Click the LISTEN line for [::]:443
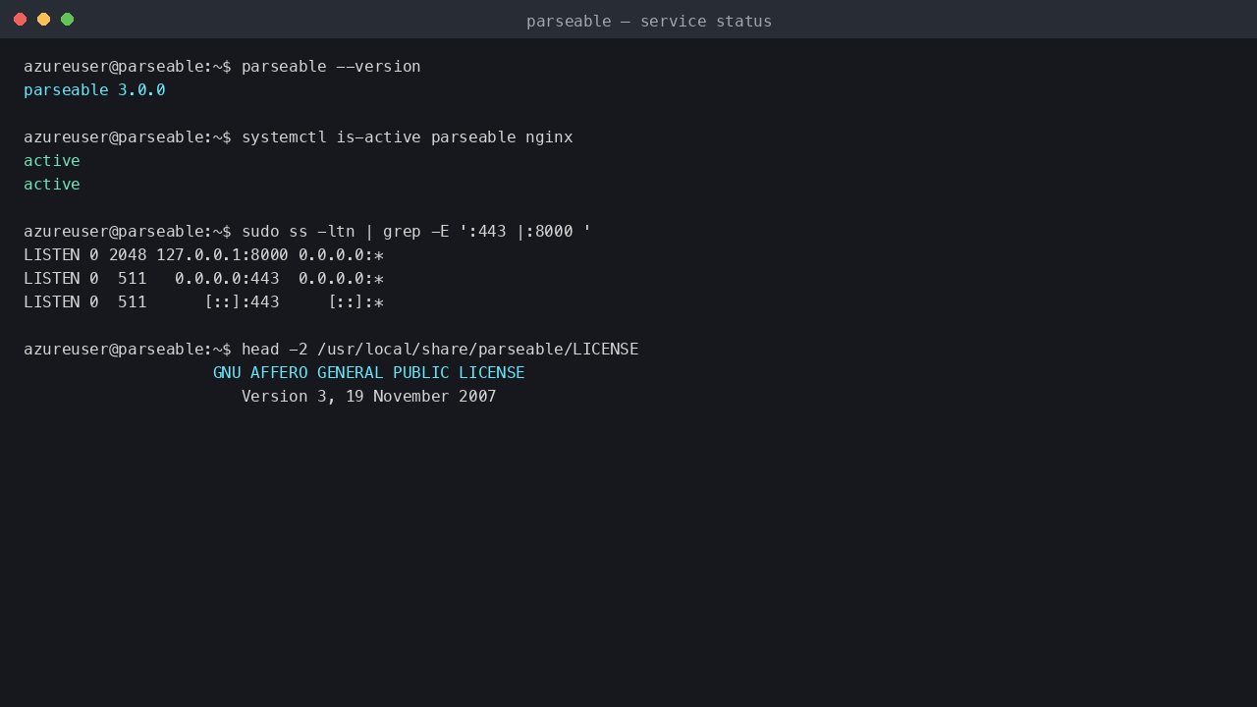 [x=203, y=302]
